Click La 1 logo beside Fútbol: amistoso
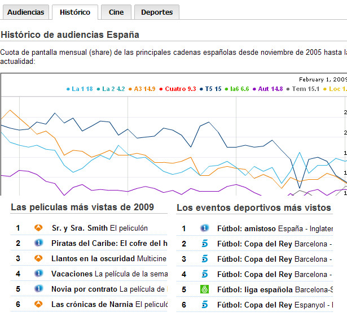Viewport: 347px width, 316px height. click(x=205, y=228)
